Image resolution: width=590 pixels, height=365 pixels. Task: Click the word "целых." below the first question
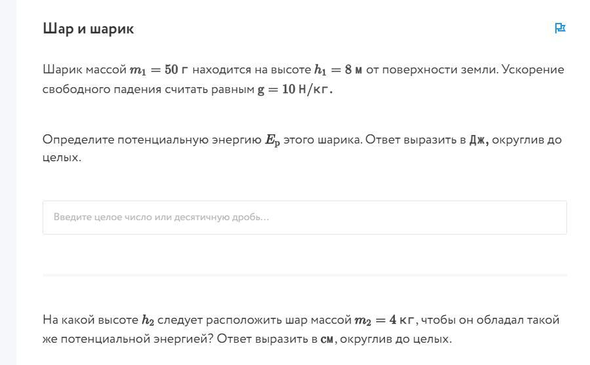[62, 157]
